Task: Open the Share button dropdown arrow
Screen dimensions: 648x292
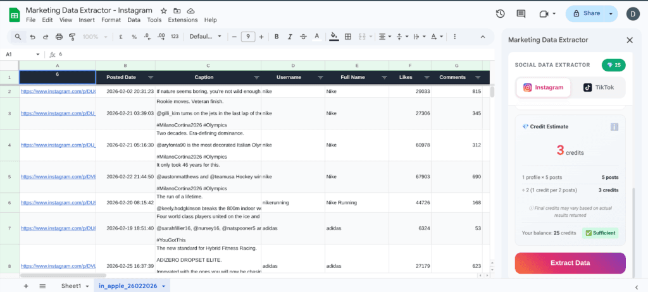Action: [x=611, y=13]
